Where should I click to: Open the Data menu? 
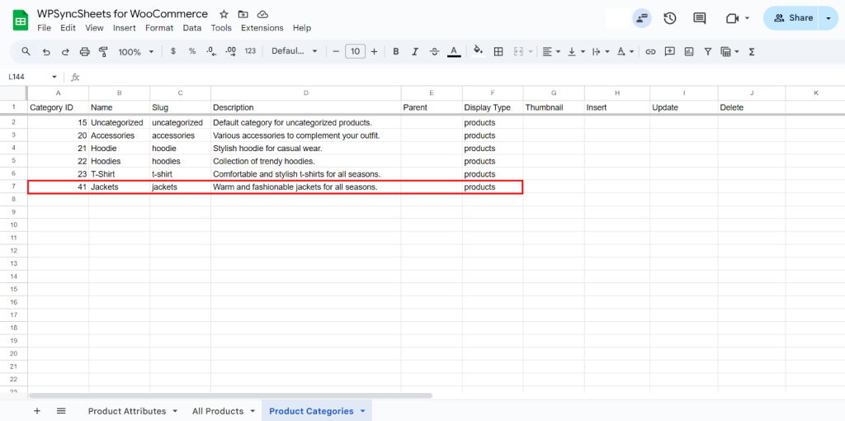[x=191, y=28]
